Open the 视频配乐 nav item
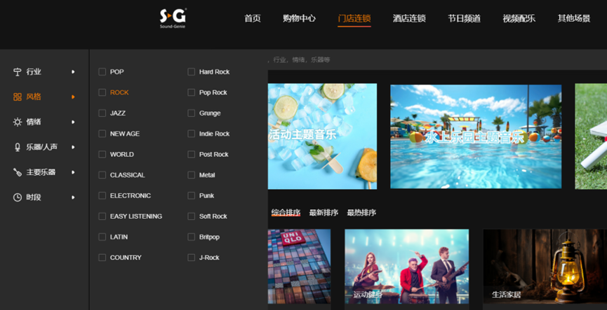 tap(519, 18)
